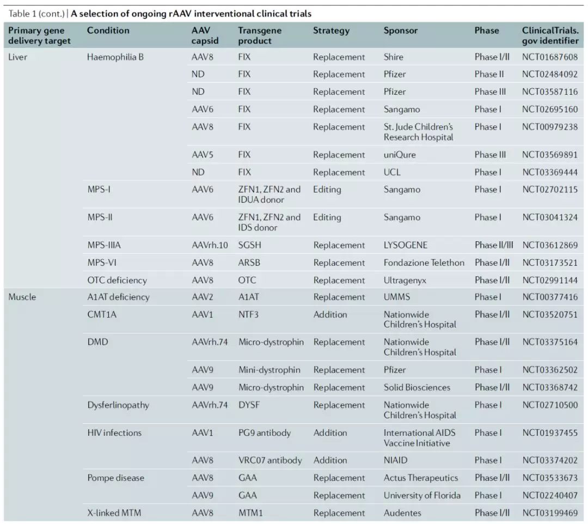Select the 'Dysferlinopathy' condition cell
Viewport: 588px width, 524px height.
pyautogui.click(x=118, y=405)
